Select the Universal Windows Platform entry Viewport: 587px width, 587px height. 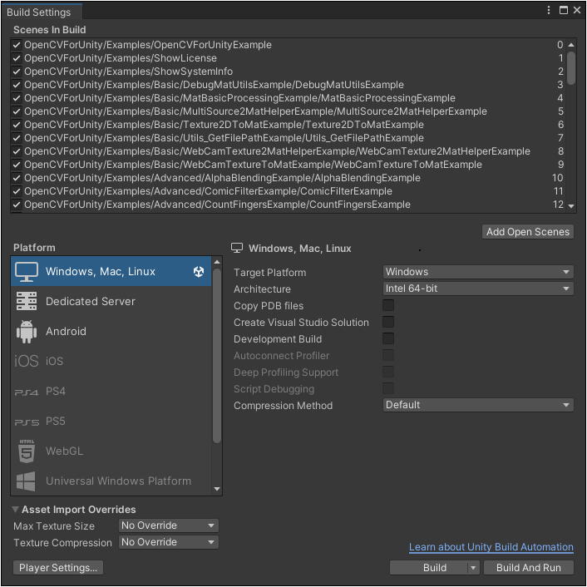pyautogui.click(x=111, y=481)
